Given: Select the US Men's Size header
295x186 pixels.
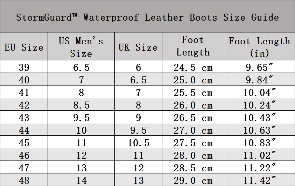Looking at the screenshot, I should coord(81,46).
